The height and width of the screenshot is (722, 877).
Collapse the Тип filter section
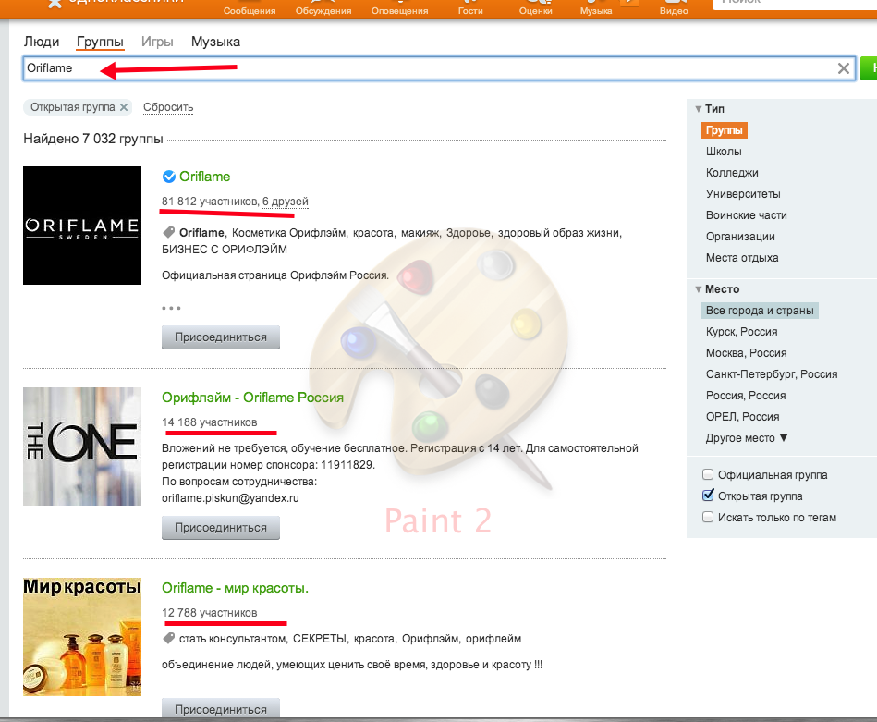click(699, 109)
